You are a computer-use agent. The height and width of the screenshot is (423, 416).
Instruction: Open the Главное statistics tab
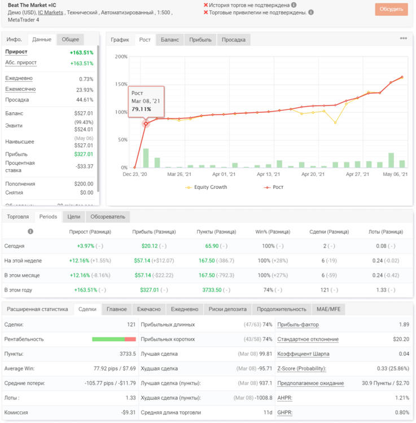click(117, 309)
